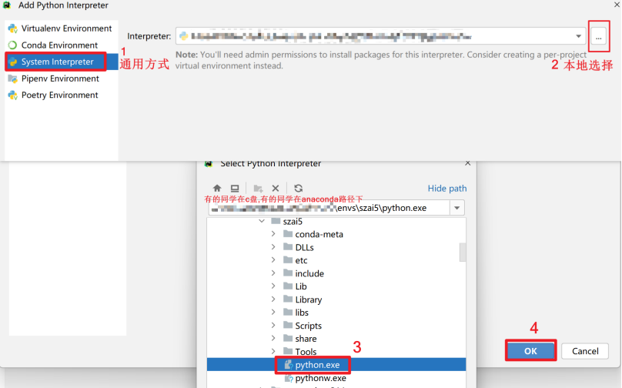Viewport: 622px width, 388px height.
Task: Expand the Library folder
Action: [273, 299]
